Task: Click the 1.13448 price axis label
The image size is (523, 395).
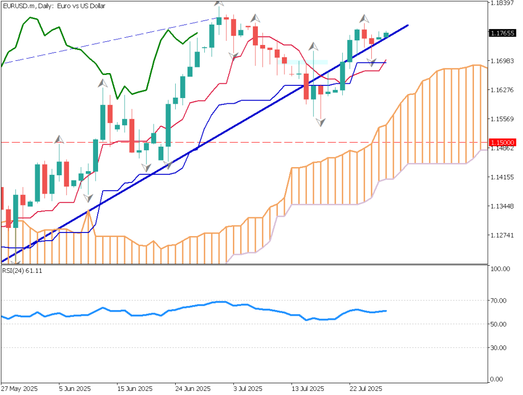Action: click(x=502, y=206)
